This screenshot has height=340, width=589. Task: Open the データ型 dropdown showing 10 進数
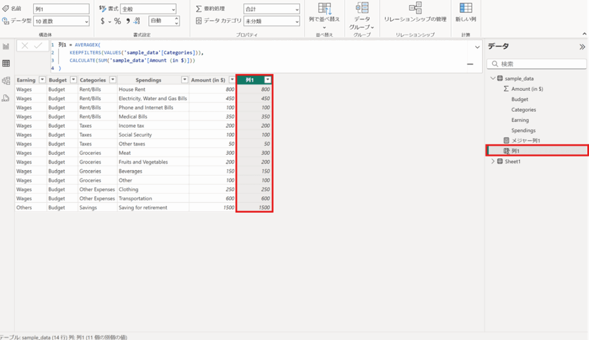tap(61, 21)
